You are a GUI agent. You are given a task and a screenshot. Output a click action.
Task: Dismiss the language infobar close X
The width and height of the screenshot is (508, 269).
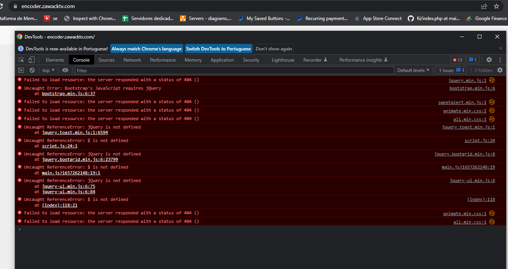tap(501, 48)
